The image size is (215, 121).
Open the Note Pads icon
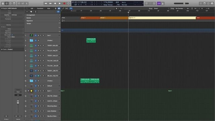click(x=205, y=3)
